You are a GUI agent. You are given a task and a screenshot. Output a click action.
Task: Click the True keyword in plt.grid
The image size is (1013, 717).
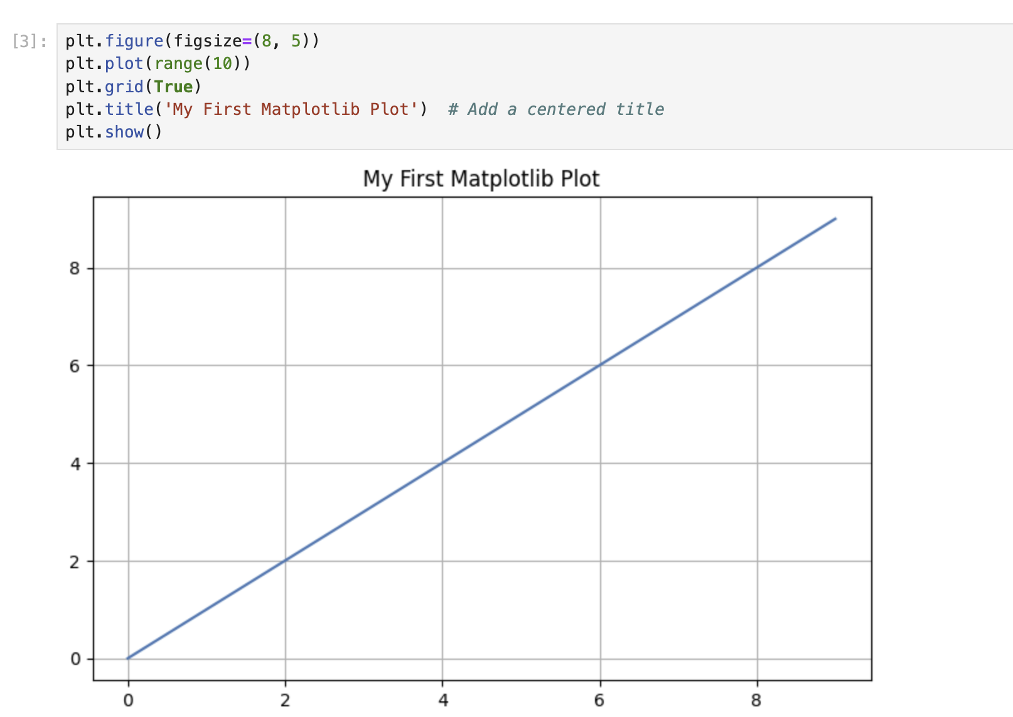click(175, 86)
